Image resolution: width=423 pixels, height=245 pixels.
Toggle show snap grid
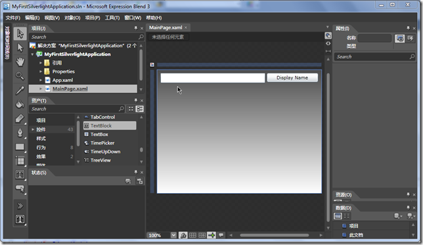coord(192,235)
